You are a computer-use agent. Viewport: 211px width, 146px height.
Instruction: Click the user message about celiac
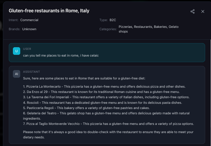[x=61, y=55]
